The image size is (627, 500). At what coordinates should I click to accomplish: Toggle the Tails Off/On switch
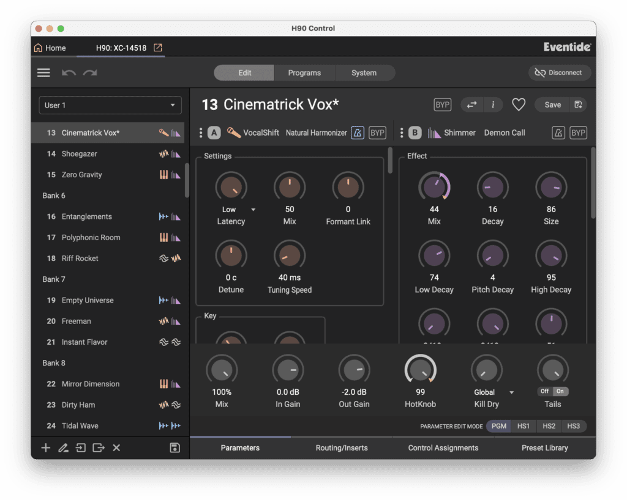[x=553, y=391]
